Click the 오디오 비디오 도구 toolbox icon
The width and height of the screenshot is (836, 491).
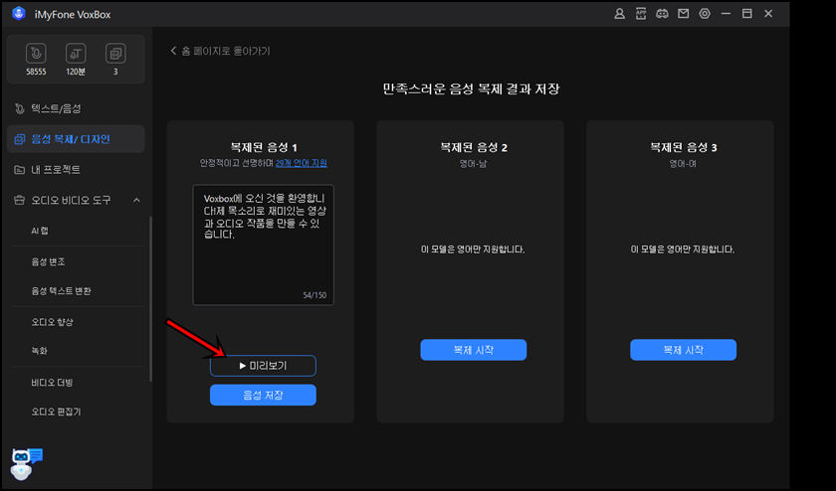pyautogui.click(x=19, y=200)
